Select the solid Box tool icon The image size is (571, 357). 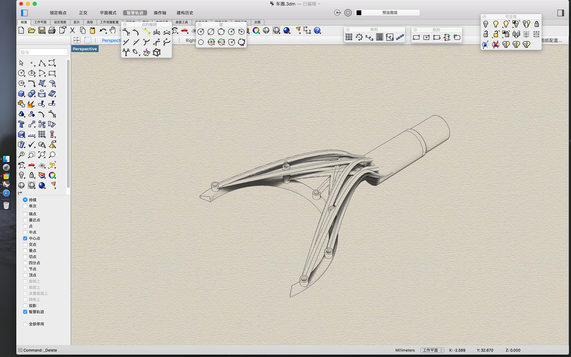(x=21, y=94)
